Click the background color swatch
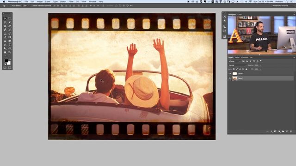Screen dimensions: 296x166 (x=9, y=64)
